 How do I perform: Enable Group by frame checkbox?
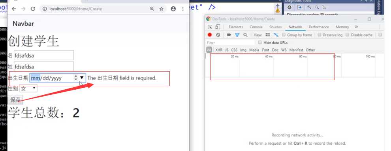coord(284,35)
